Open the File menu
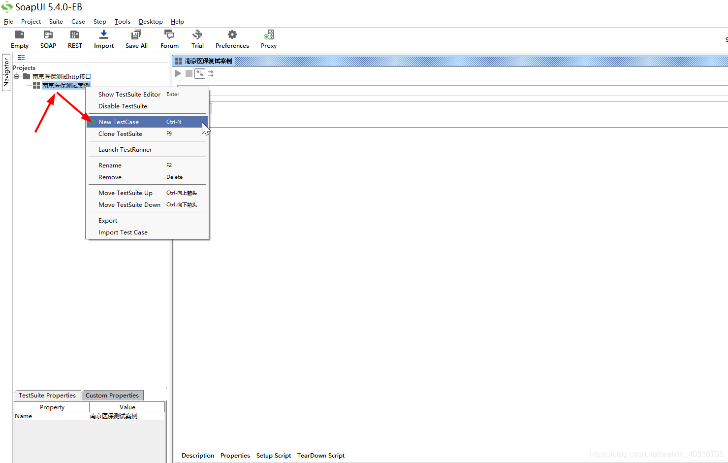The width and height of the screenshot is (728, 463). [8, 21]
